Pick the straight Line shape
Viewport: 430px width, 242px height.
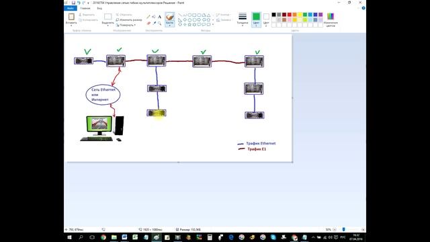click(x=180, y=15)
